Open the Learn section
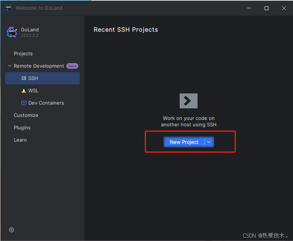The height and width of the screenshot is (241, 293). [20, 140]
